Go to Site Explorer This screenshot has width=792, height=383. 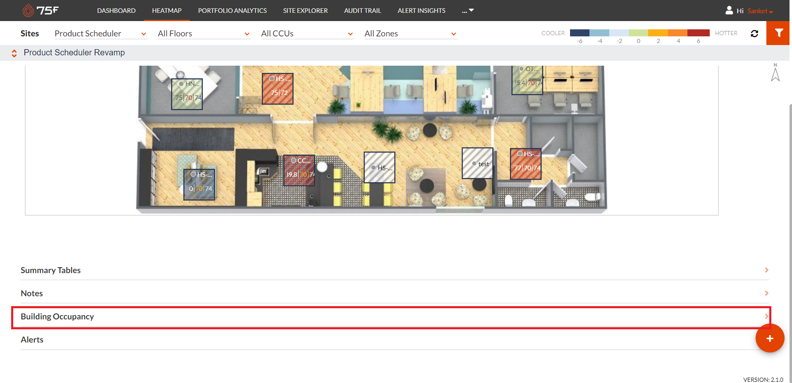point(305,10)
